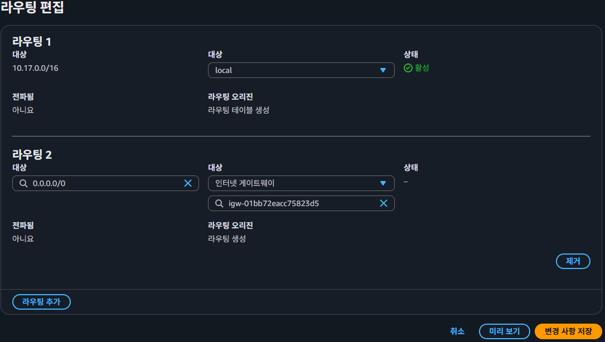Click the 라우팅 편집 page title
This screenshot has width=605, height=342.
click(32, 8)
